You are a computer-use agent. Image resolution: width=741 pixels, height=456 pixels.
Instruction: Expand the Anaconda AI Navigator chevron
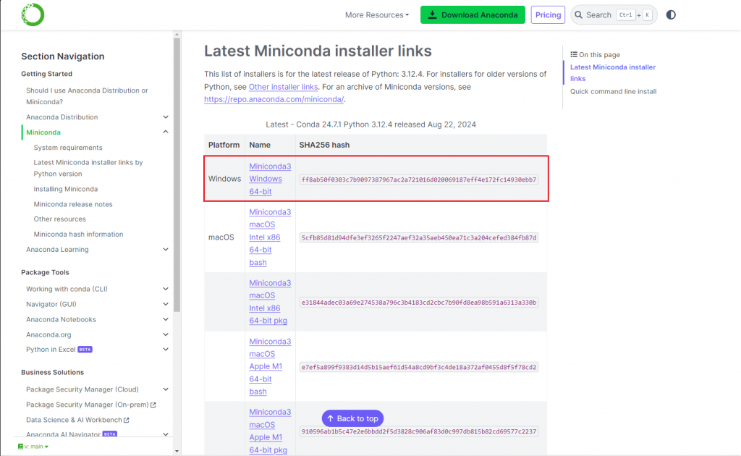(x=166, y=434)
